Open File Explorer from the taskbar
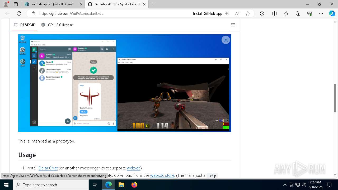 [121, 185]
